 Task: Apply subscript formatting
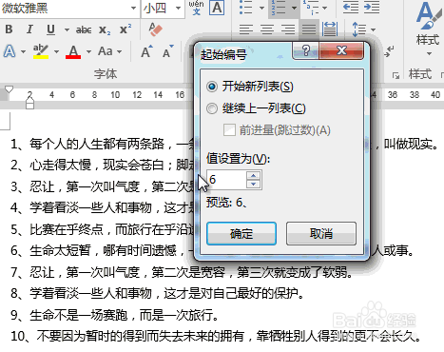click(x=105, y=29)
